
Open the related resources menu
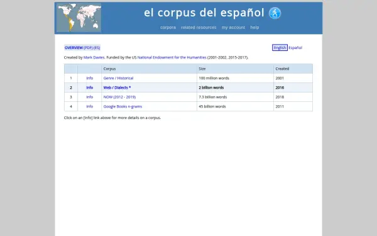point(199,28)
